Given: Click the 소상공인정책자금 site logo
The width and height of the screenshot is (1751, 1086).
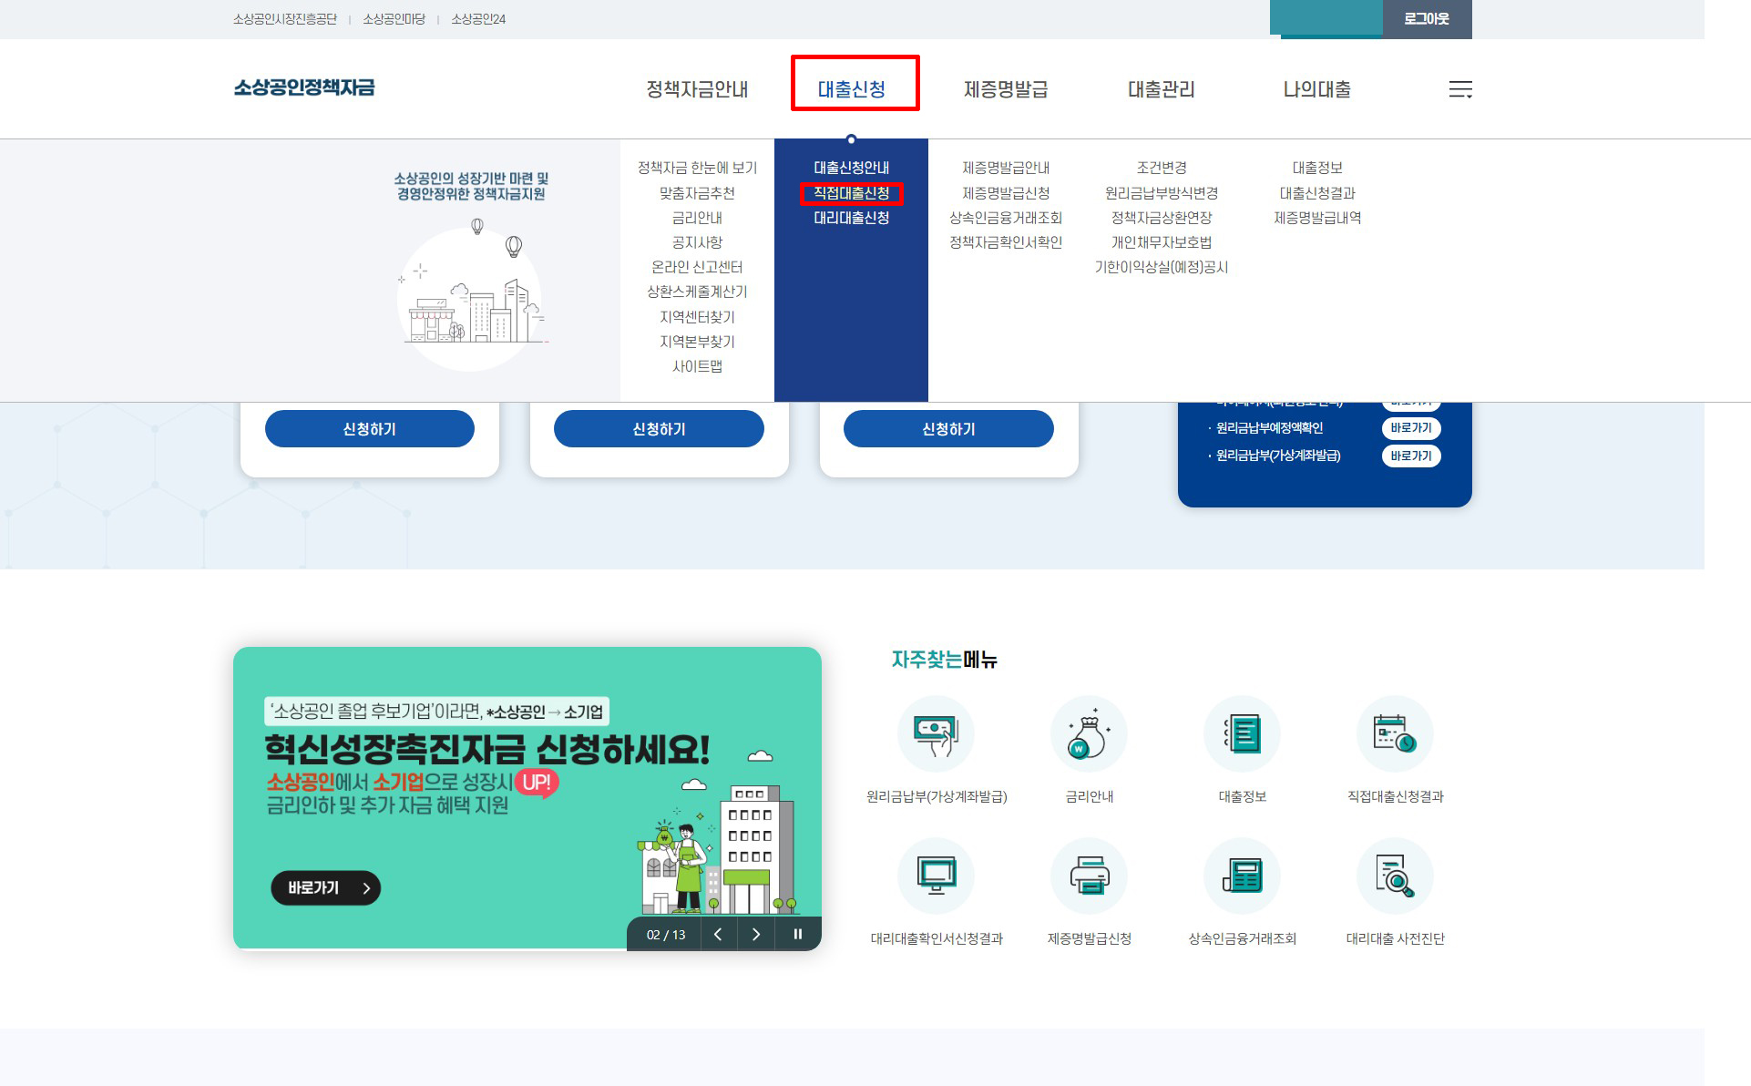Looking at the screenshot, I should click(x=304, y=87).
